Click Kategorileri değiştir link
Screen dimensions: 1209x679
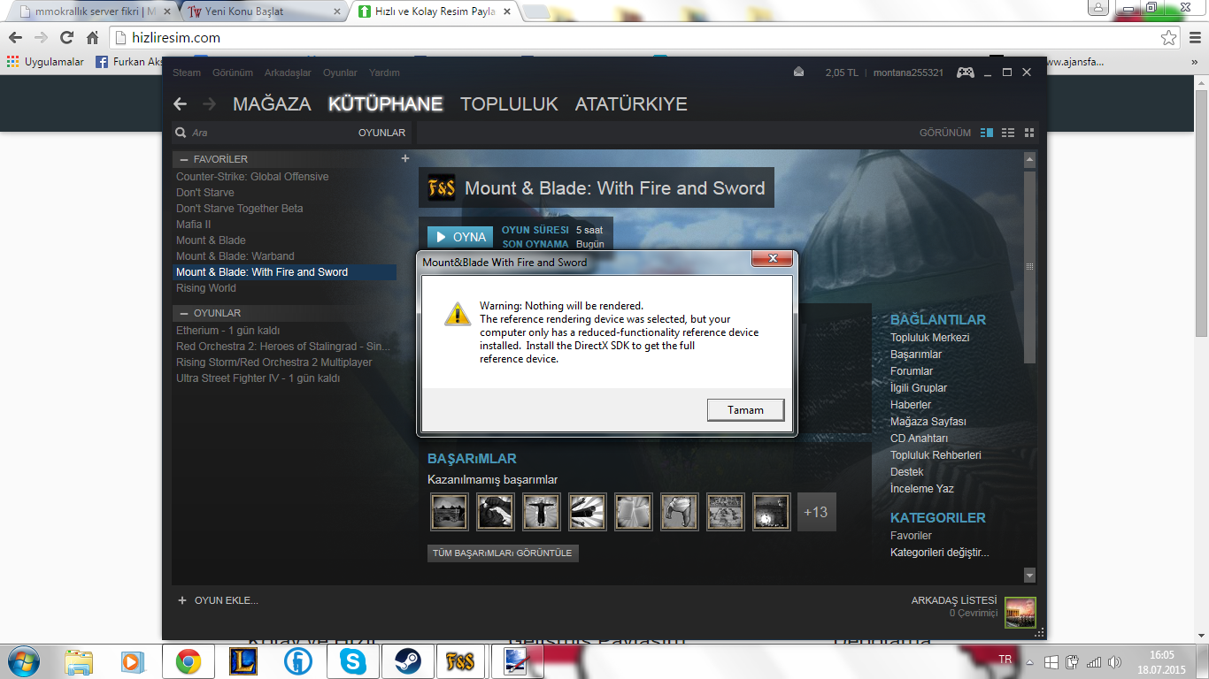(939, 553)
